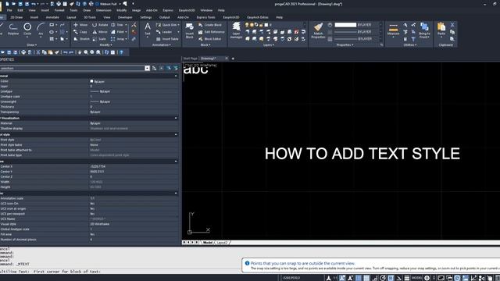Expand the Annotations panel dropdown
Image resolution: width=500 pixels, height=281 pixels.
click(x=161, y=45)
